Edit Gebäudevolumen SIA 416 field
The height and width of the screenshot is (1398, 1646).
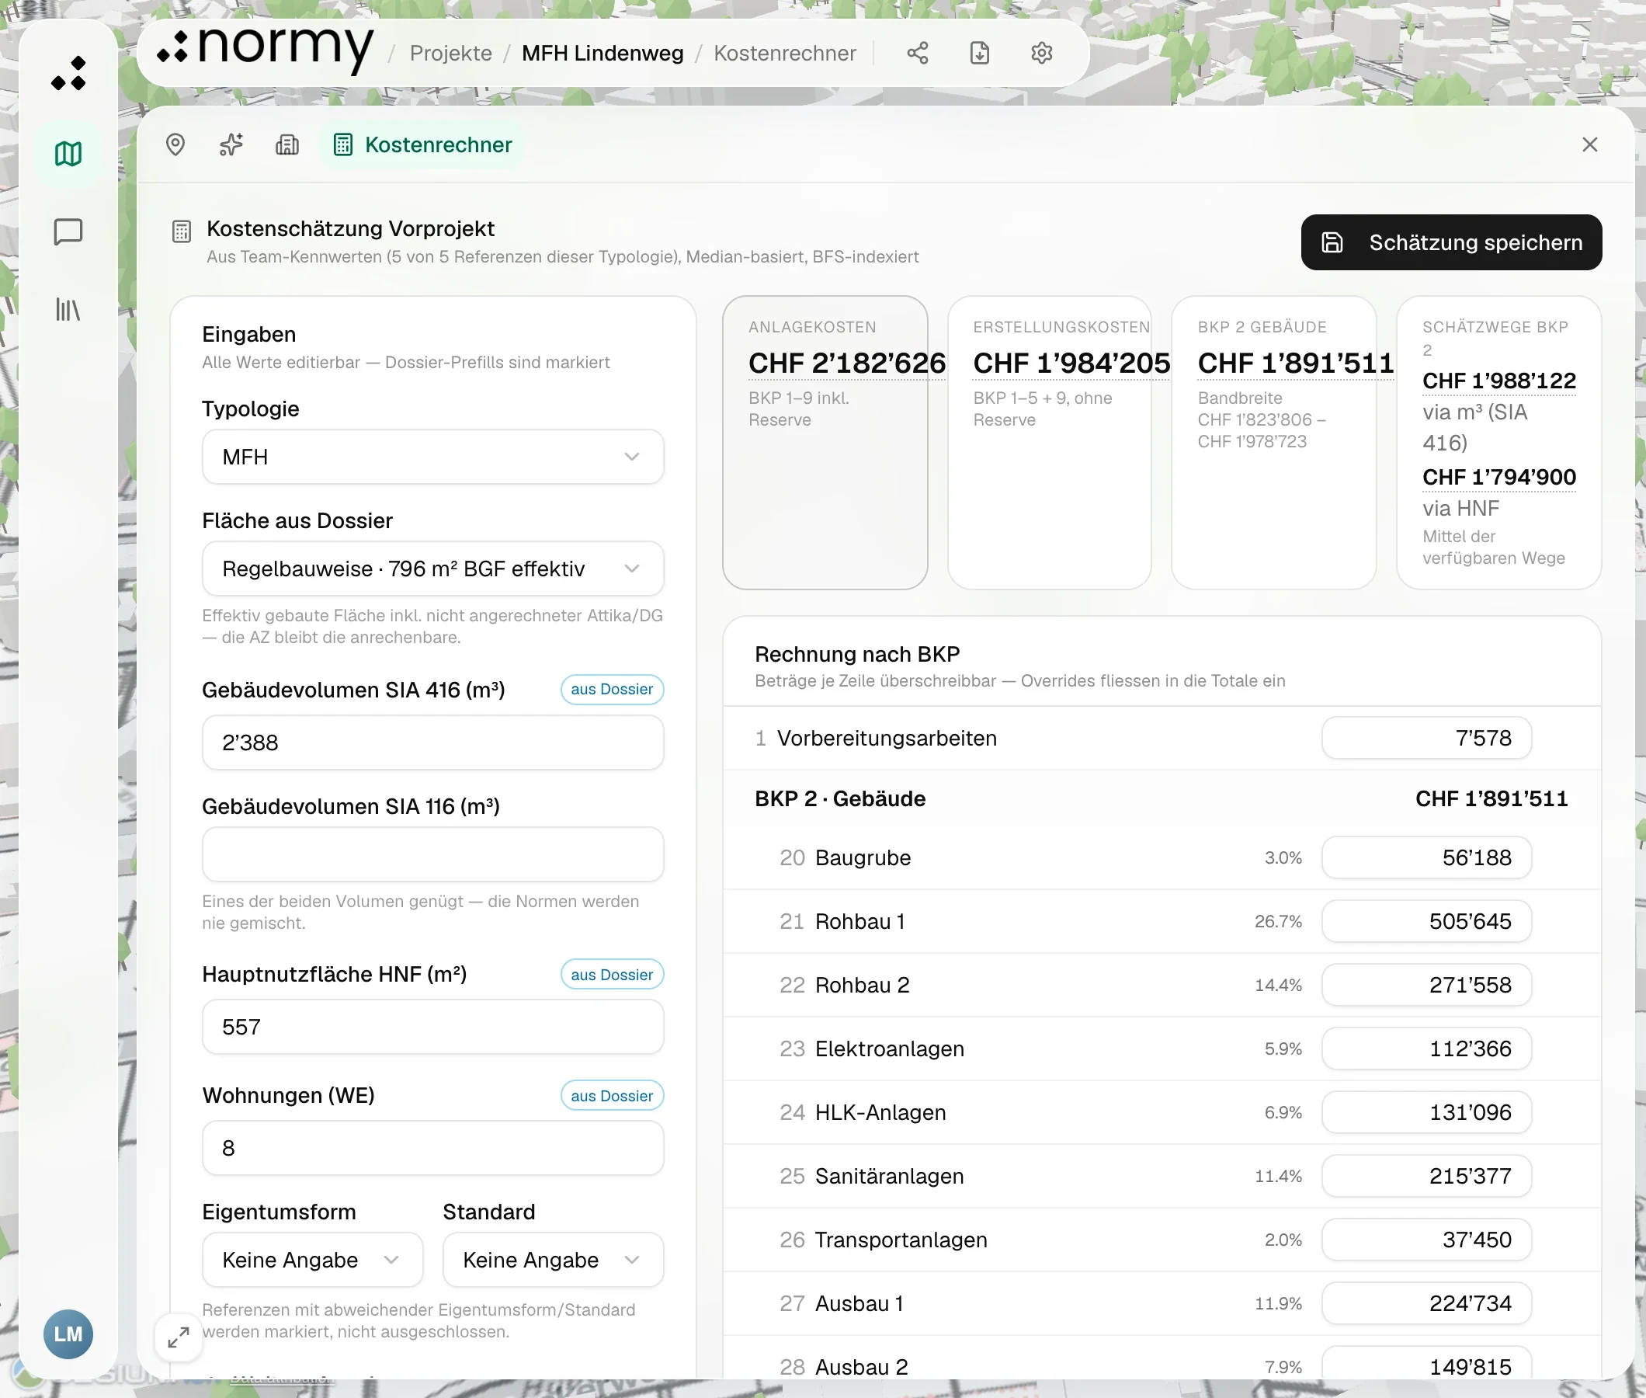pos(432,742)
